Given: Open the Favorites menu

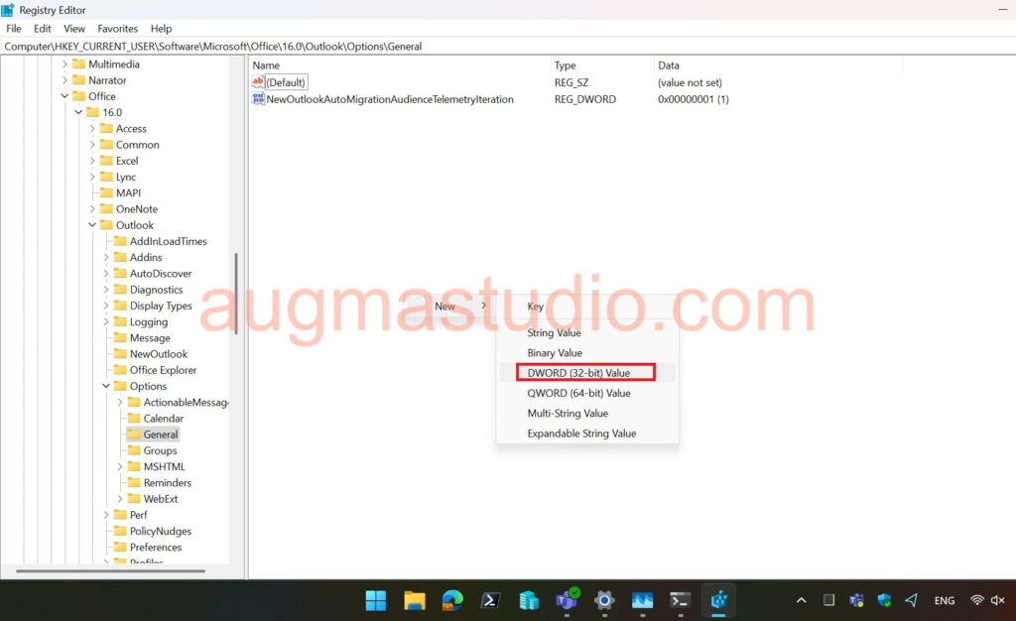Looking at the screenshot, I should click(x=117, y=29).
